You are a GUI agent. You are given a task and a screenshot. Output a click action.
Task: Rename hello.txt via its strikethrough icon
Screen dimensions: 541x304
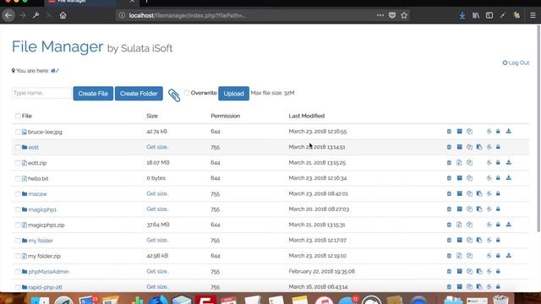pos(489,178)
